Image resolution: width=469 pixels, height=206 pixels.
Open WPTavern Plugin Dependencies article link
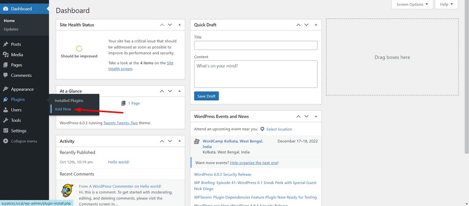click(255, 197)
